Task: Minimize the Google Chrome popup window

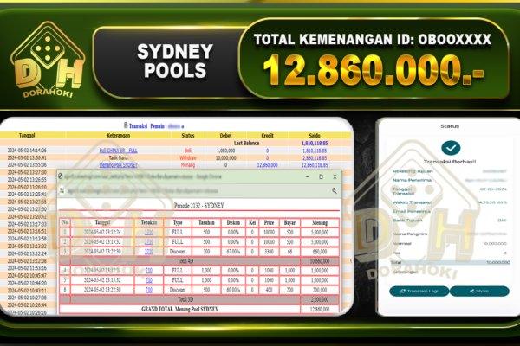Action: tap(307, 176)
